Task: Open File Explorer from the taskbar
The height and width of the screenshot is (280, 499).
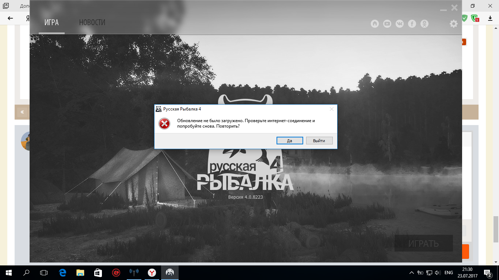Action: point(80,272)
